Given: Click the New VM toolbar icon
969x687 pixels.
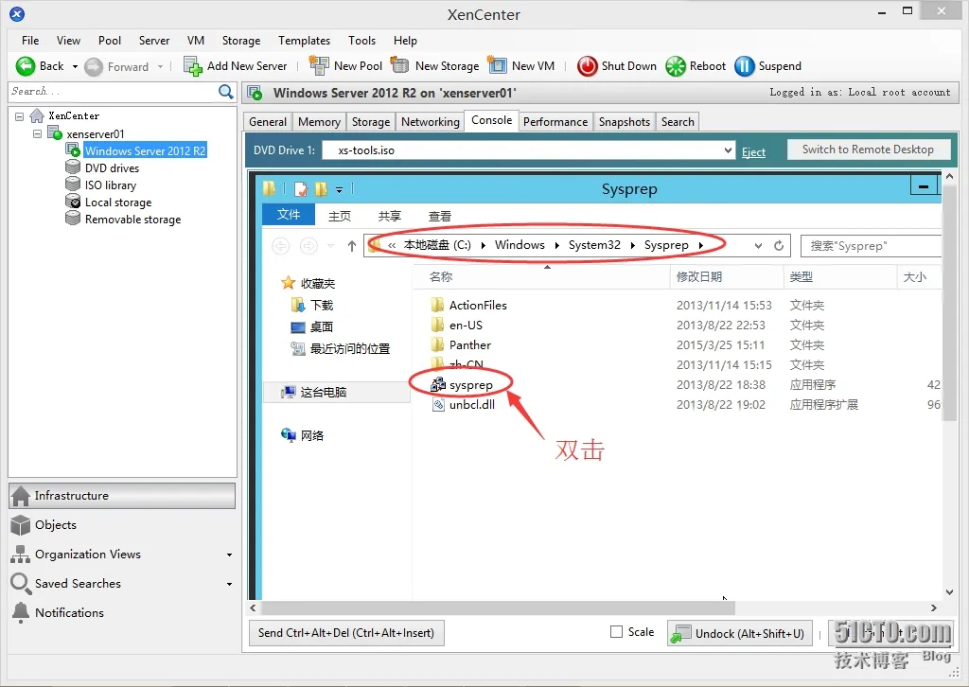Looking at the screenshot, I should point(497,65).
